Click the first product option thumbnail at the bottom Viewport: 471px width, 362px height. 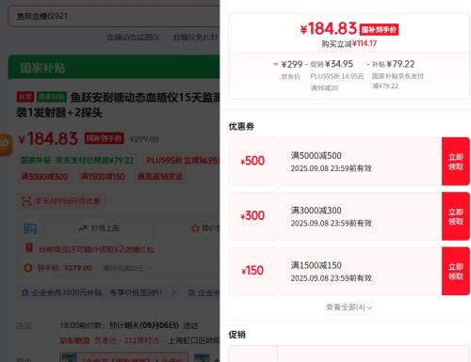pos(70,358)
